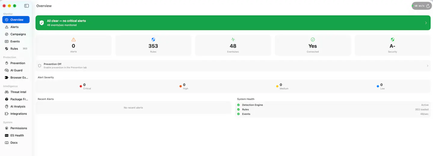This screenshot has width=433, height=156.
Task: Navigate to the Prevention page
Action: [x=16, y=63]
